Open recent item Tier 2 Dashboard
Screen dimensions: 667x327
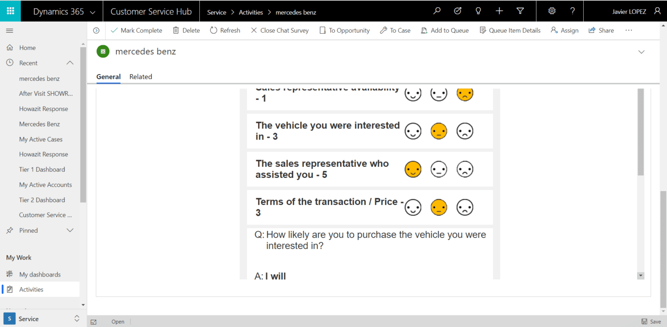point(42,200)
